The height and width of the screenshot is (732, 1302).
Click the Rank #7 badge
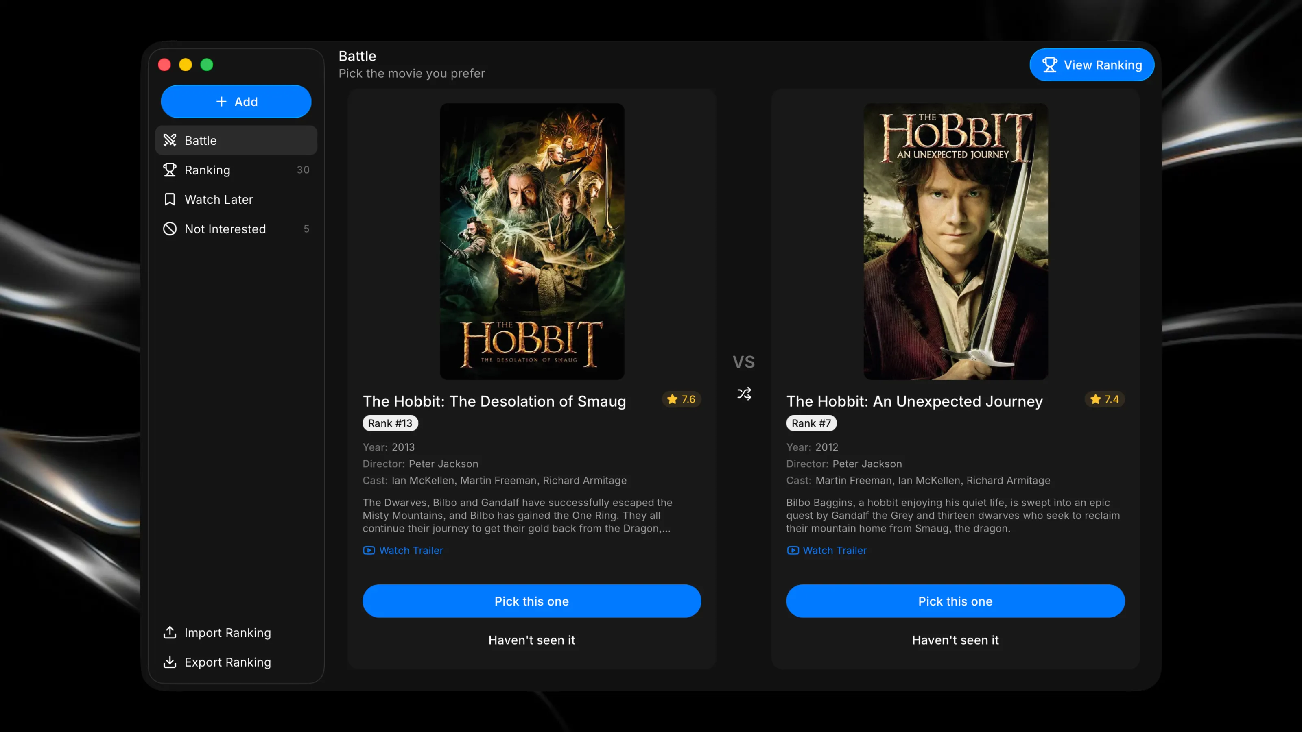click(x=811, y=423)
